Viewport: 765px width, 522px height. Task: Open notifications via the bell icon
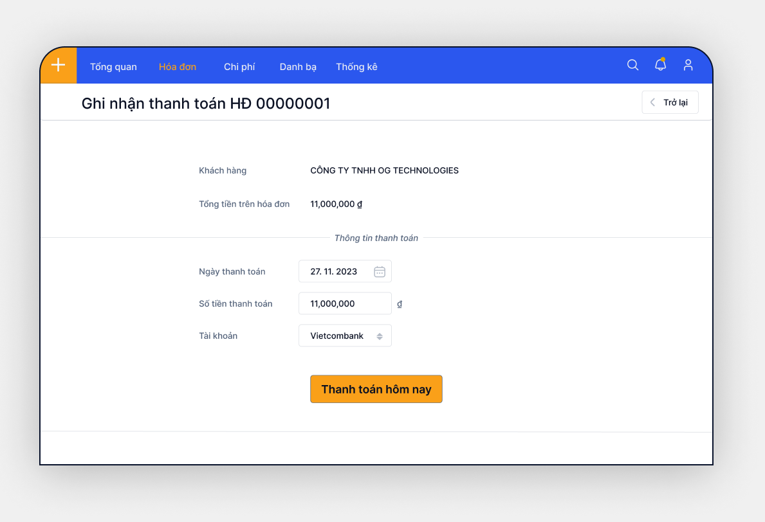click(x=660, y=65)
